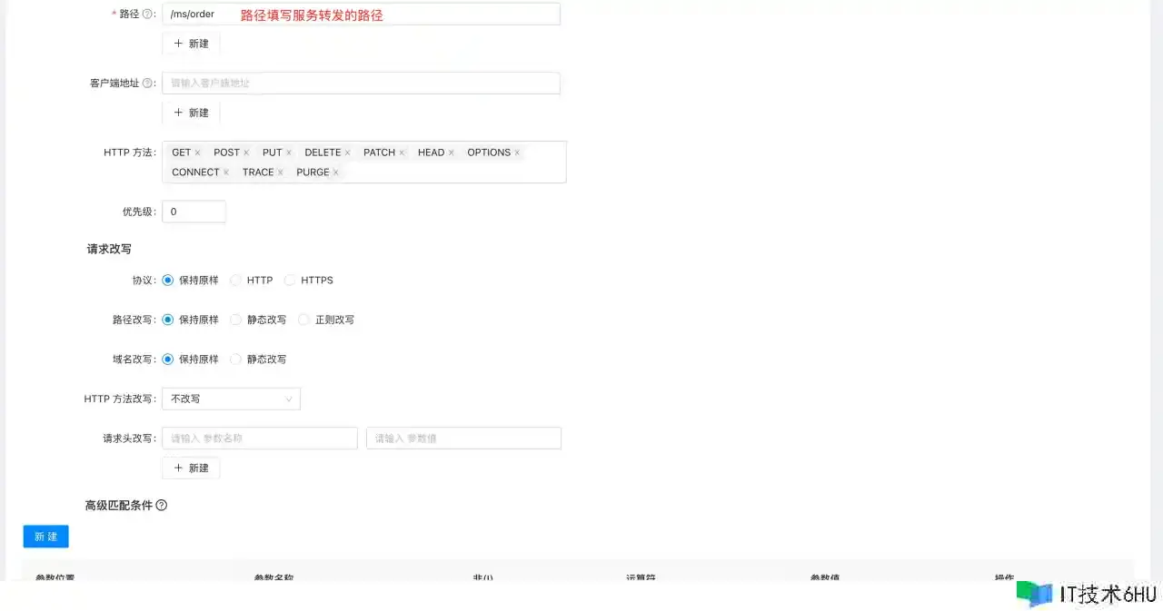Remove the TRACE method tag
Screen dimensions: 1163x611
tap(280, 172)
